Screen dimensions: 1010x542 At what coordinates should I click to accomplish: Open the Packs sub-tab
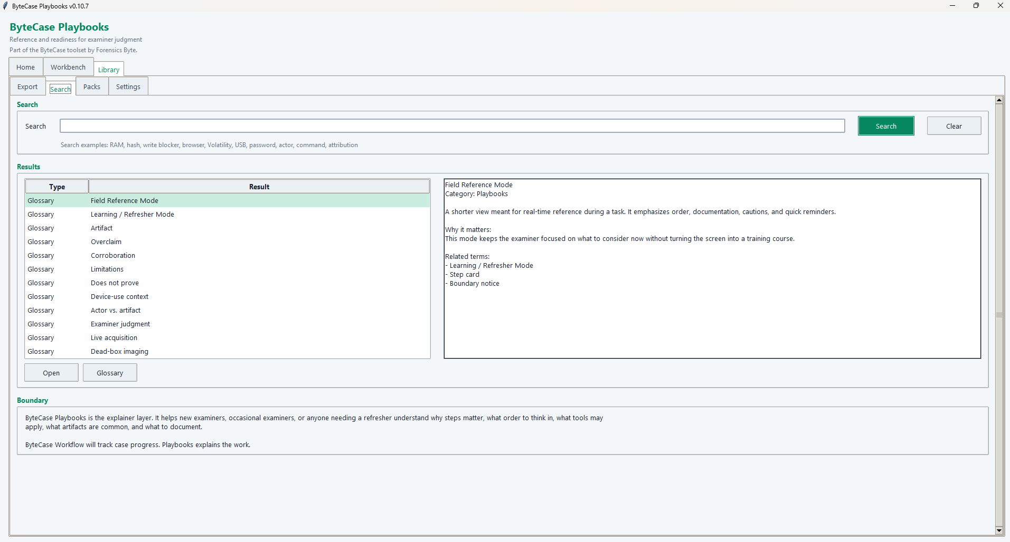click(92, 86)
